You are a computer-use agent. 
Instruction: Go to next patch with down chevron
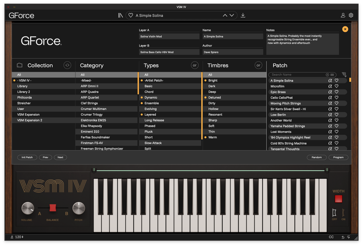[232, 15]
